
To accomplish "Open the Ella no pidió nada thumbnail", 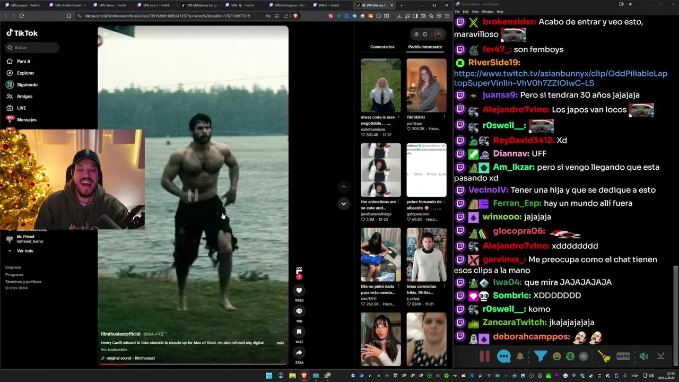I will click(381, 255).
